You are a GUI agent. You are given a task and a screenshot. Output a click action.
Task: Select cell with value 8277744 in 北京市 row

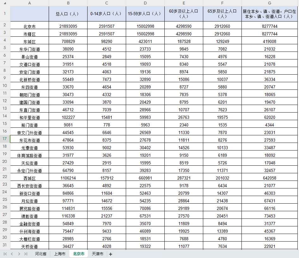pyautogui.click(x=270, y=26)
